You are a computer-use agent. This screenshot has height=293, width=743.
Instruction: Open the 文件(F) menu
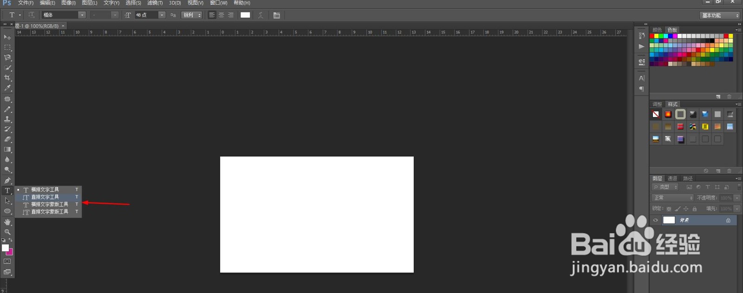pos(26,3)
